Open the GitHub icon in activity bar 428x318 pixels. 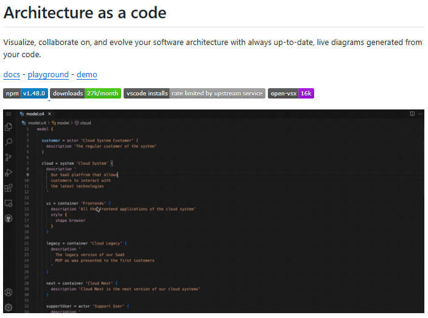[9, 218]
